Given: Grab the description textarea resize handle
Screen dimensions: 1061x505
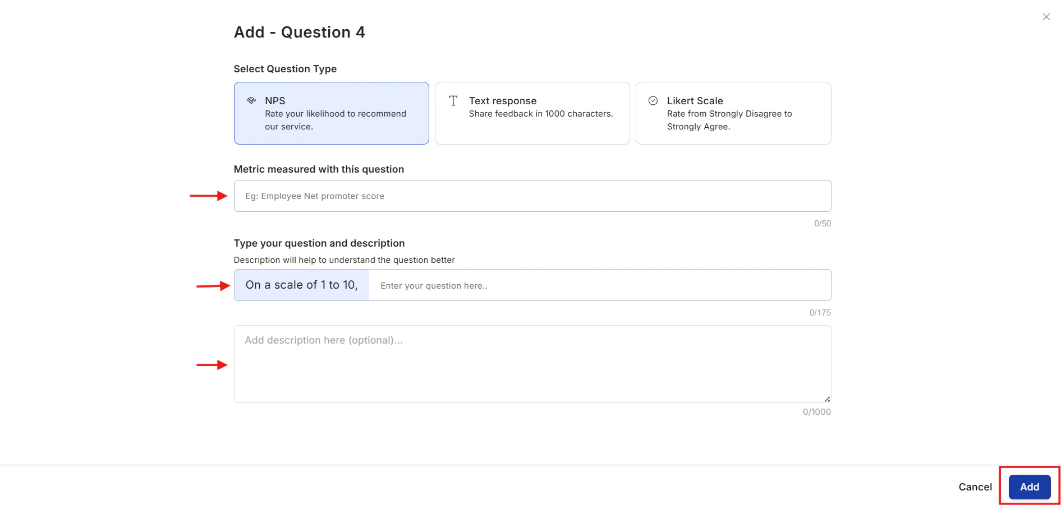Looking at the screenshot, I should pos(828,399).
